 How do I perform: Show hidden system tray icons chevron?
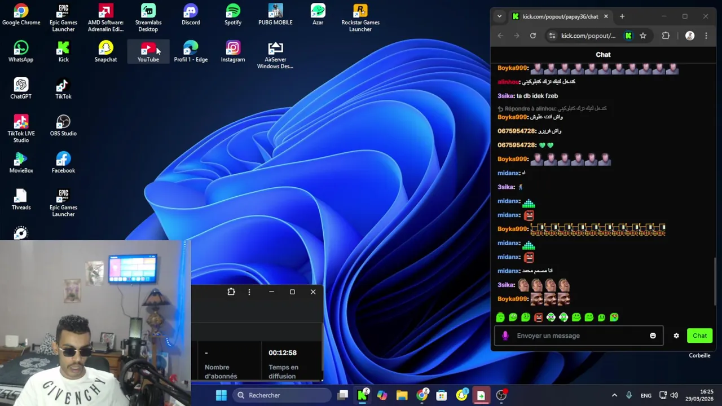tap(614, 395)
